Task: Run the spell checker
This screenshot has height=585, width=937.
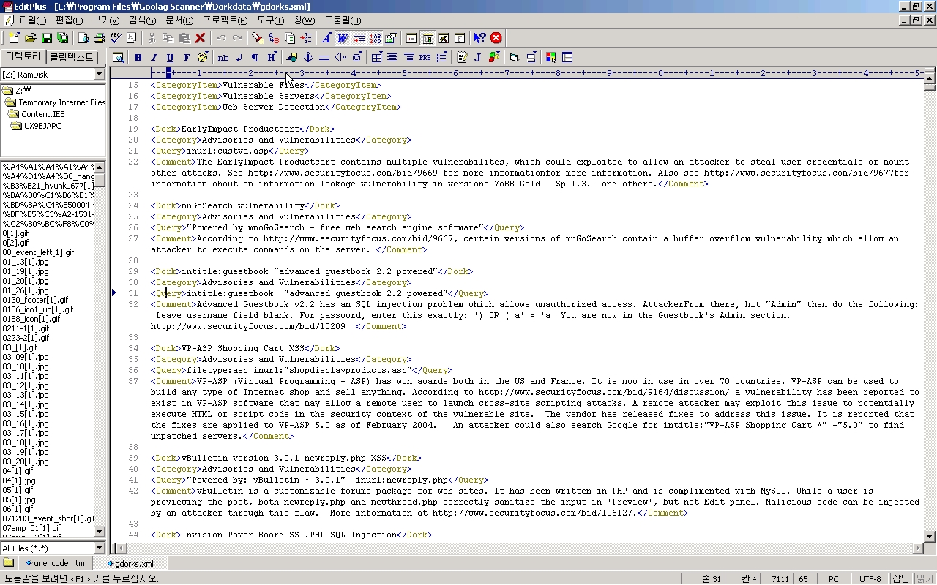Action: coord(116,38)
